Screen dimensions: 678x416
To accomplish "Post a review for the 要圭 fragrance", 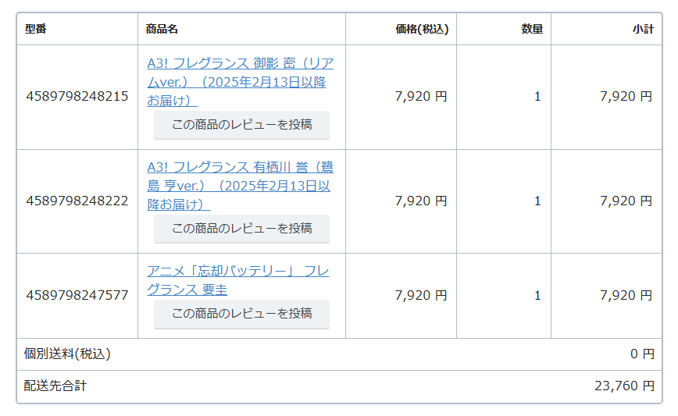I will [241, 314].
